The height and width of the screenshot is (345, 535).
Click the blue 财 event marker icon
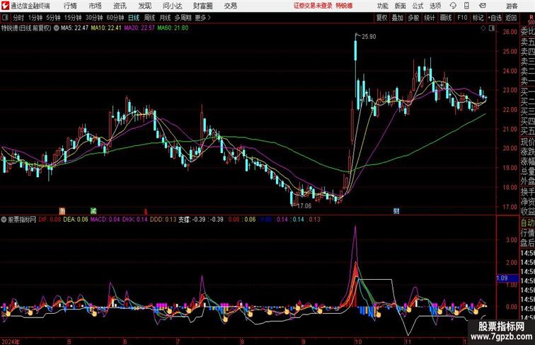(x=396, y=211)
